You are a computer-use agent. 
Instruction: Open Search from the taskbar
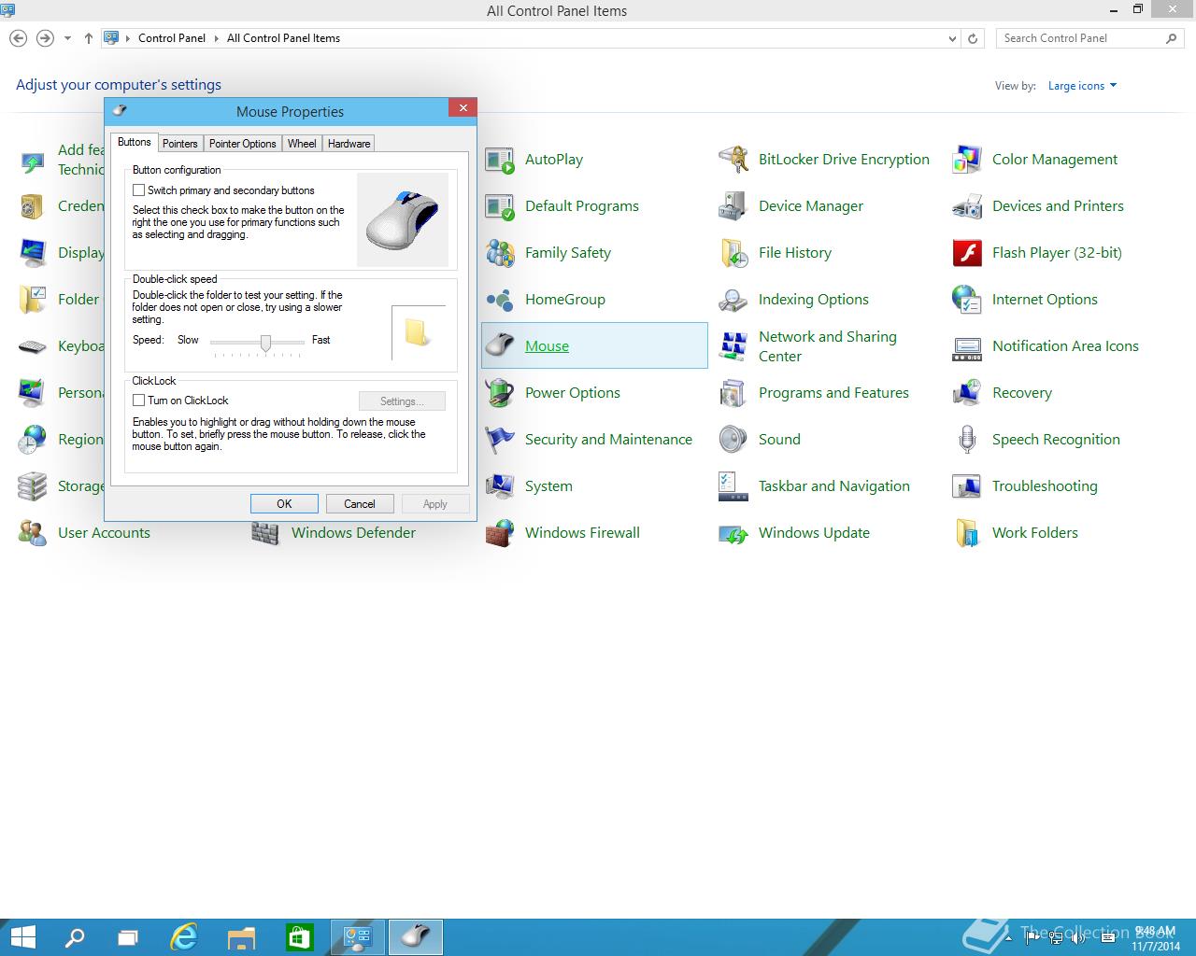coord(74,937)
